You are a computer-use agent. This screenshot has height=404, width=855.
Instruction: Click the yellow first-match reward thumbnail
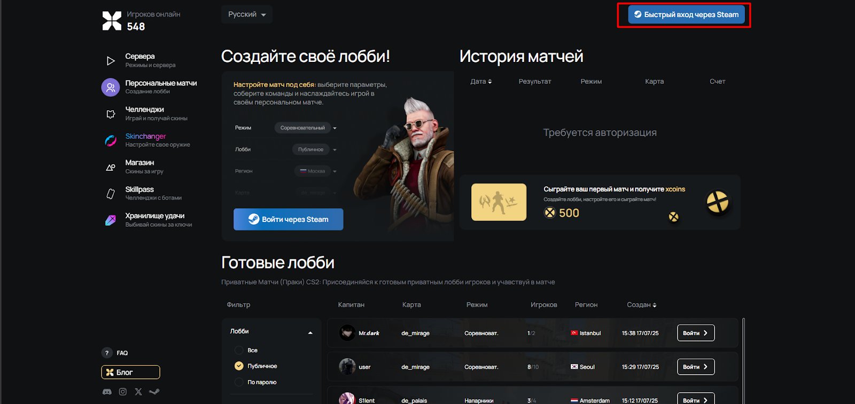(x=499, y=202)
